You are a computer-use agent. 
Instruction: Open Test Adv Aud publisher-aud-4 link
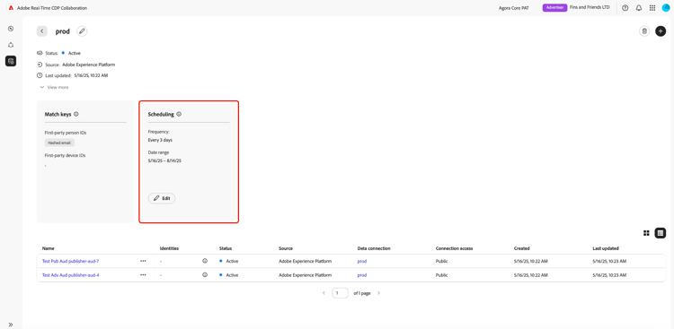click(70, 275)
